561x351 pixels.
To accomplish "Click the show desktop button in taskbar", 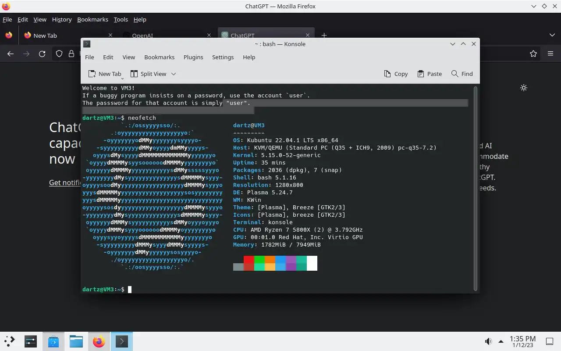I will click(x=549, y=341).
